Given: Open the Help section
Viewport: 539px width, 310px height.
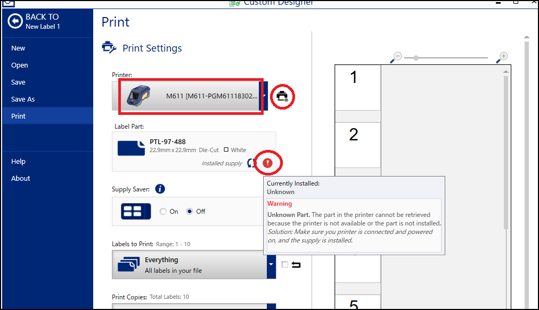Looking at the screenshot, I should point(18,161).
